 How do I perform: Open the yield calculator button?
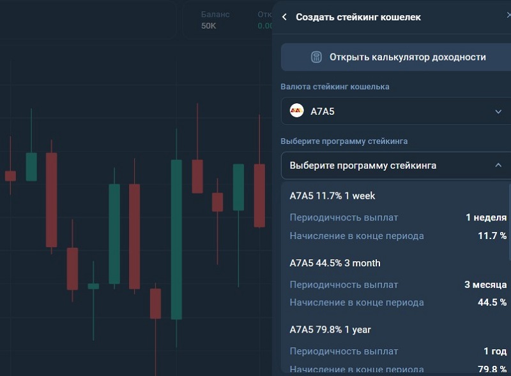point(396,57)
